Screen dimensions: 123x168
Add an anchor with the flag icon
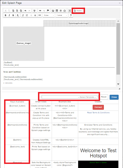pos(48,11)
